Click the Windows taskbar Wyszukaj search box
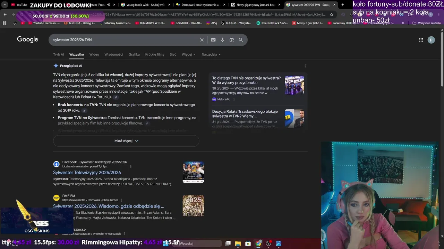The width and height of the screenshot is (444, 249). tap(197, 243)
